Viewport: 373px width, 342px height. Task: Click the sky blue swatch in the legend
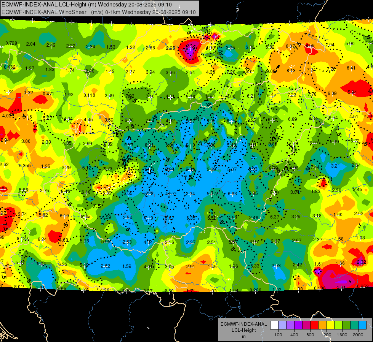362,325
